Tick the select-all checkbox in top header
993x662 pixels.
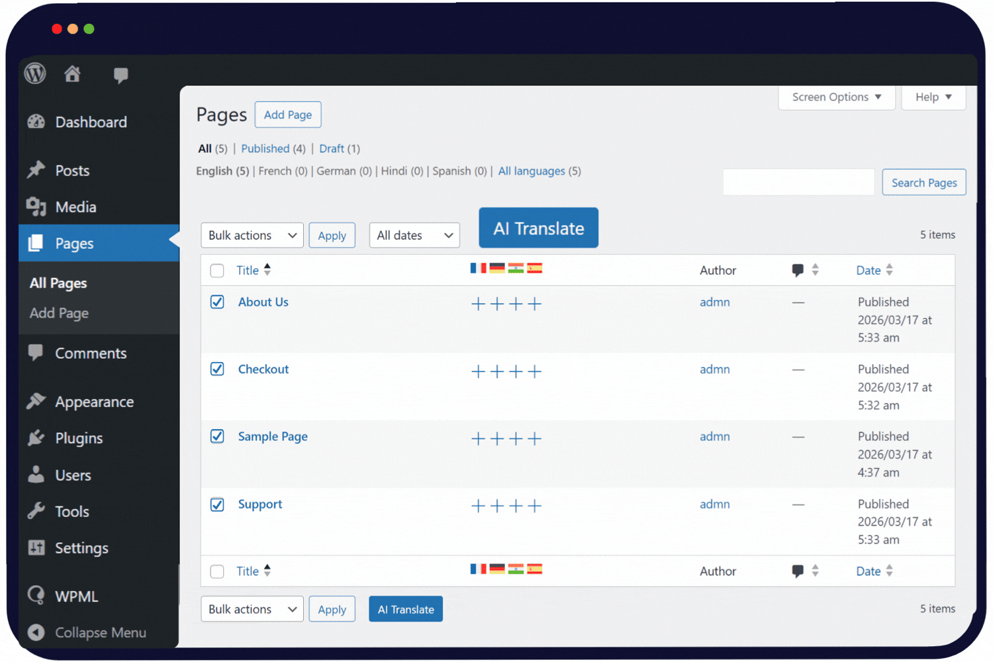click(x=217, y=270)
